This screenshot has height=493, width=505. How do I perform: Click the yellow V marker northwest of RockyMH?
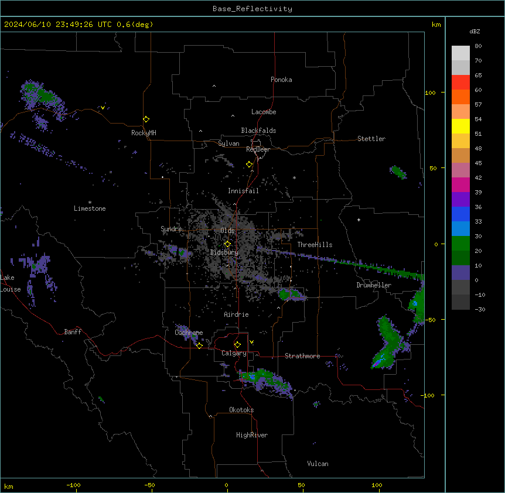pos(103,108)
